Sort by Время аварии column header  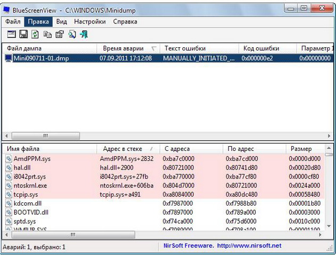click(x=126, y=48)
